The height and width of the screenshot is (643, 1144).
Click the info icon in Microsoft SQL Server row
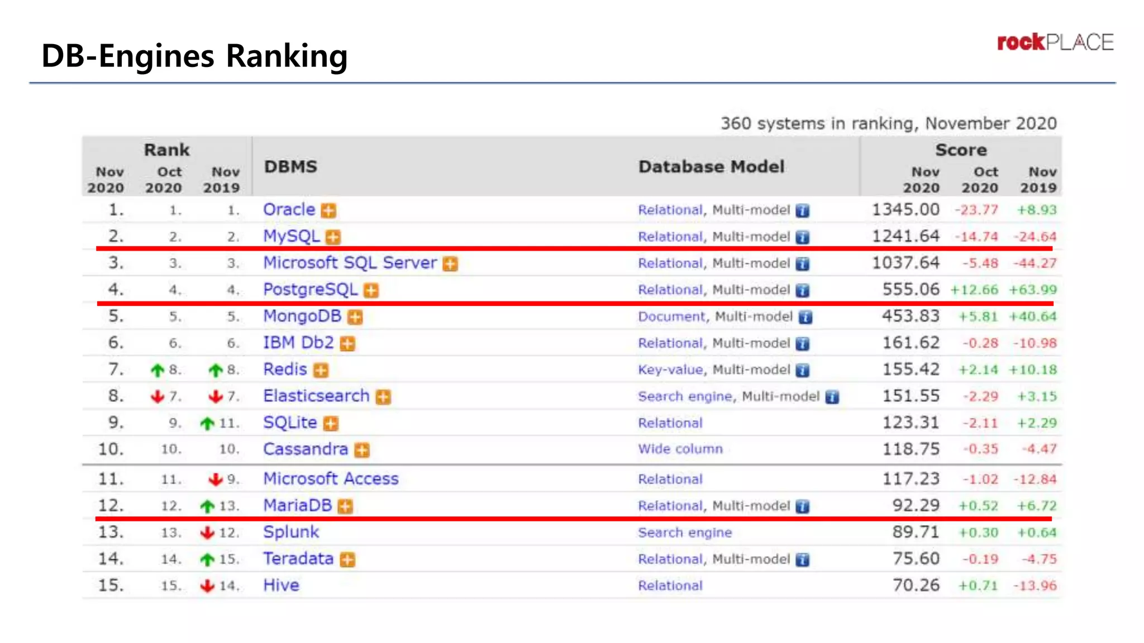(803, 264)
